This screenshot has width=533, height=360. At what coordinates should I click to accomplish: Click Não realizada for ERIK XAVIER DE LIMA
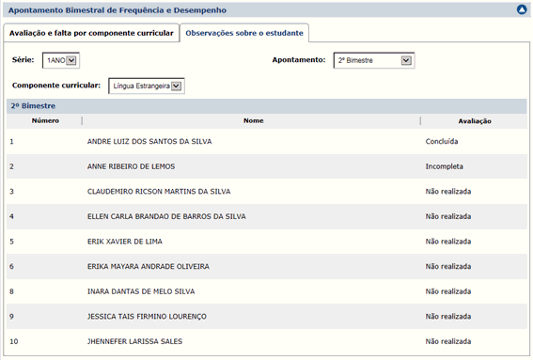(448, 242)
